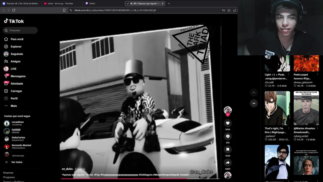
Task: Focus the Pesquisar search field
Action: tap(20, 30)
